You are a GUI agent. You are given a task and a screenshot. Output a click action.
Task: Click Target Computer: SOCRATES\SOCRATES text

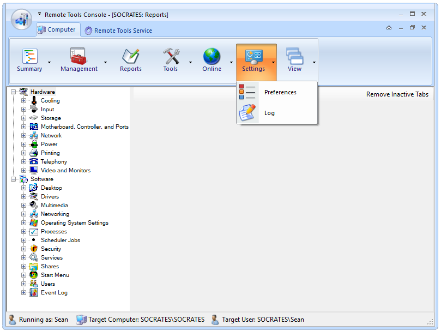[x=146, y=320]
